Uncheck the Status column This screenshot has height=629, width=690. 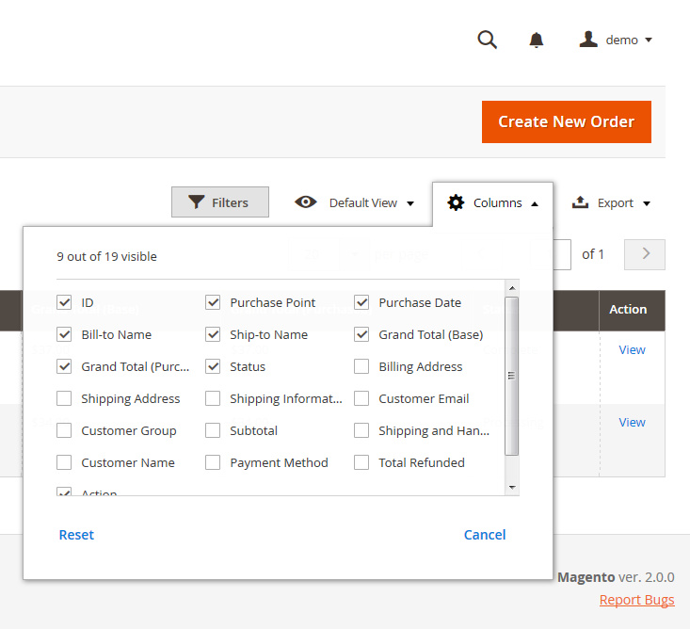[x=213, y=366]
